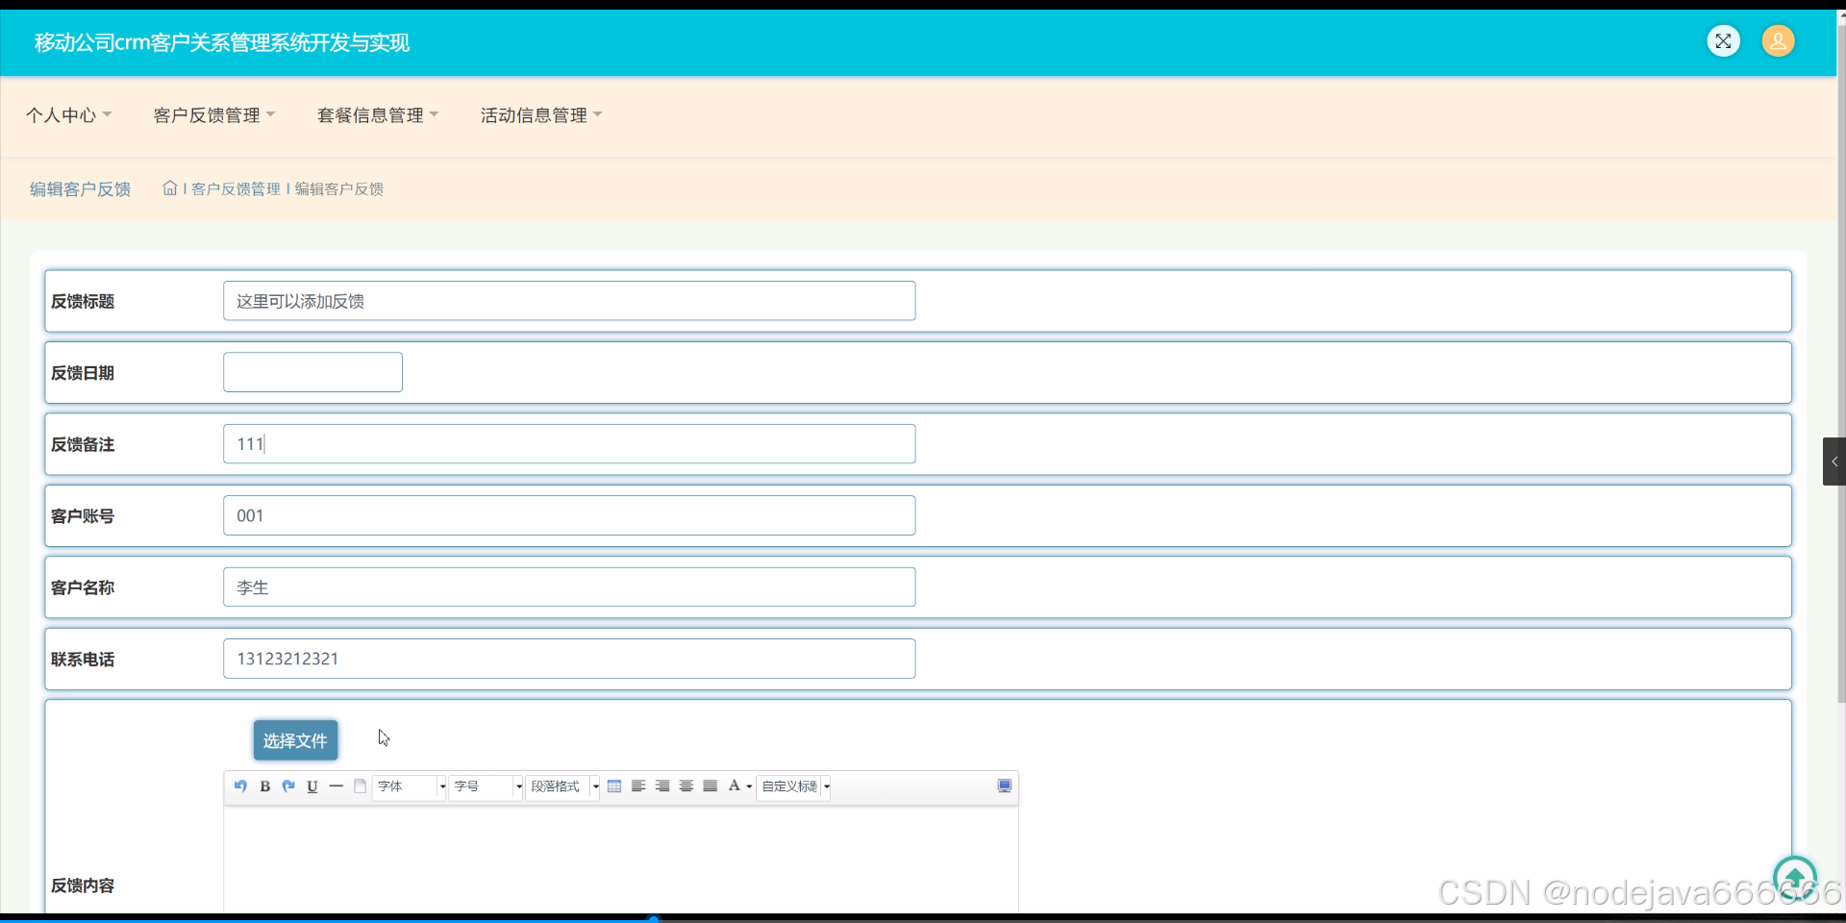Click the system title text in header
1846x923 pixels.
click(222, 42)
